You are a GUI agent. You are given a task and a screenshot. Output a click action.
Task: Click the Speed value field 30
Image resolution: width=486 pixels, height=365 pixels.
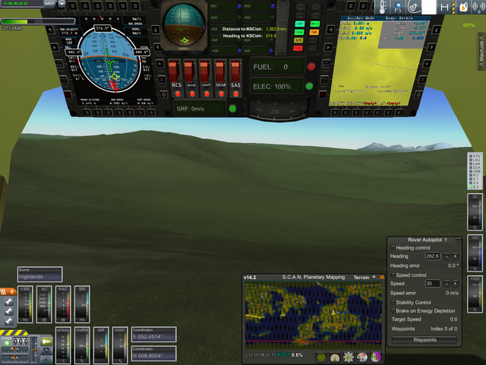[432, 284]
